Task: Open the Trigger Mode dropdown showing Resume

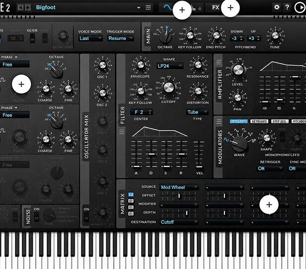Action: point(120,38)
